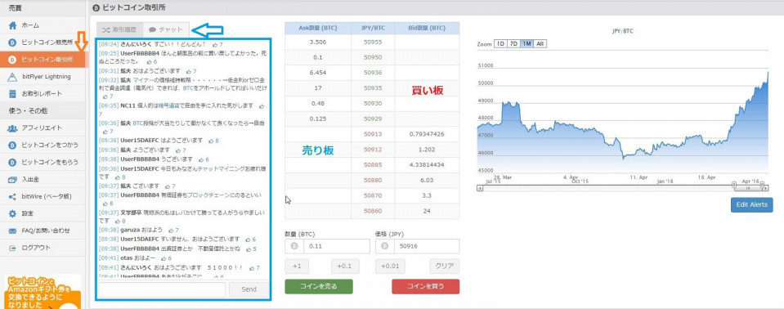This screenshot has height=309, width=784.
Task: Select ask price 50929 in order book
Action: click(x=373, y=119)
